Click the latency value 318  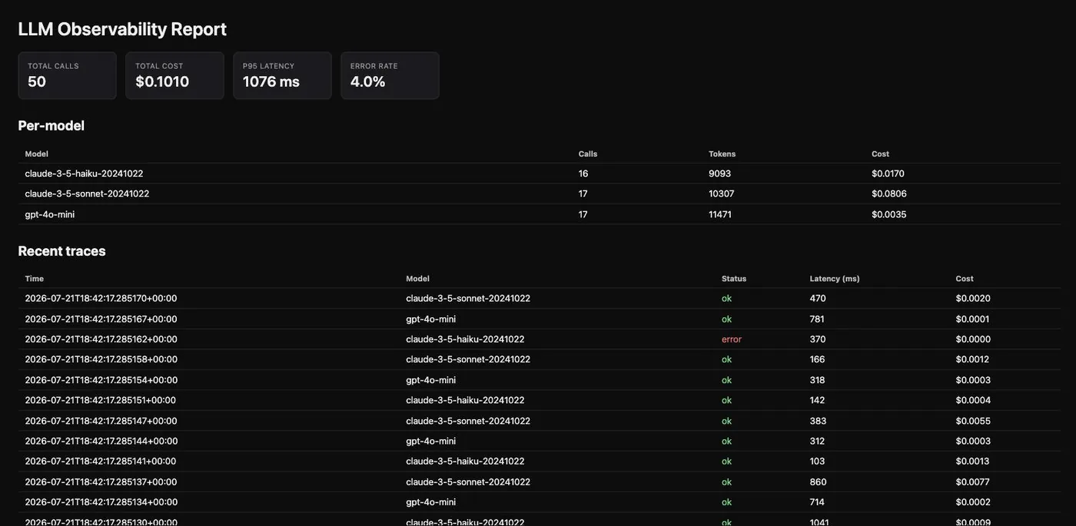tap(818, 380)
